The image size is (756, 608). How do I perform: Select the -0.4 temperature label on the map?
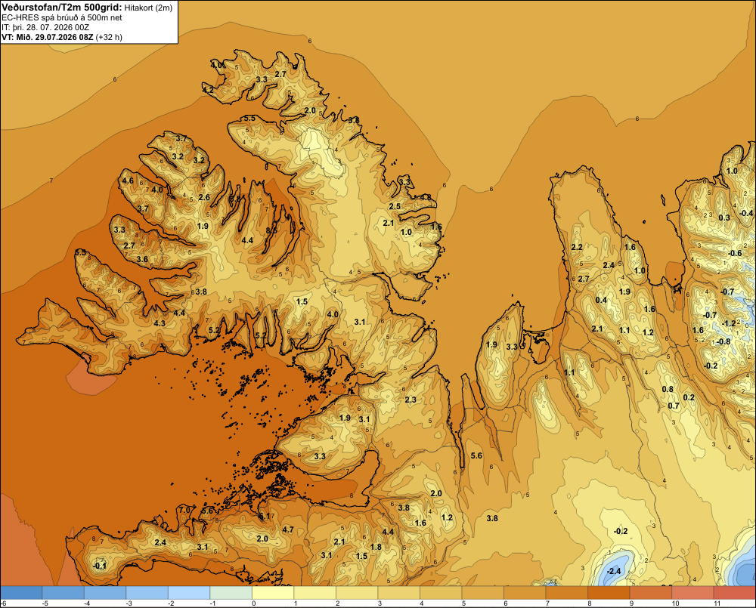[746, 212]
